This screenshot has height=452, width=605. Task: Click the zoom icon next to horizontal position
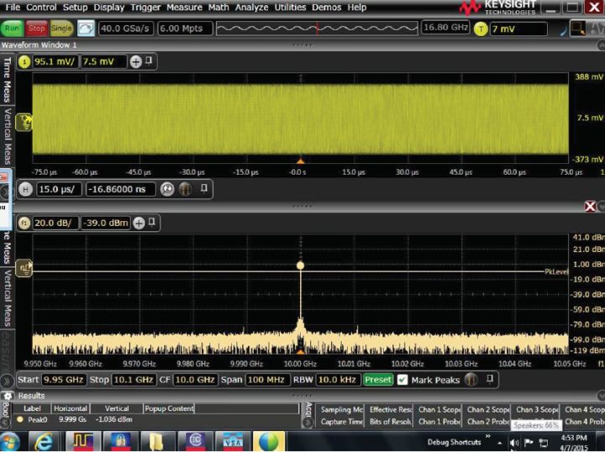pyautogui.click(x=166, y=189)
